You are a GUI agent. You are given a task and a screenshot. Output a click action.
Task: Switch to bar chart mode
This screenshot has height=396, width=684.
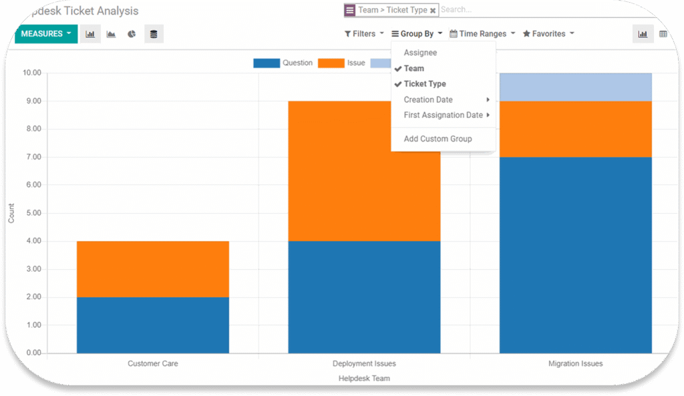tap(90, 34)
